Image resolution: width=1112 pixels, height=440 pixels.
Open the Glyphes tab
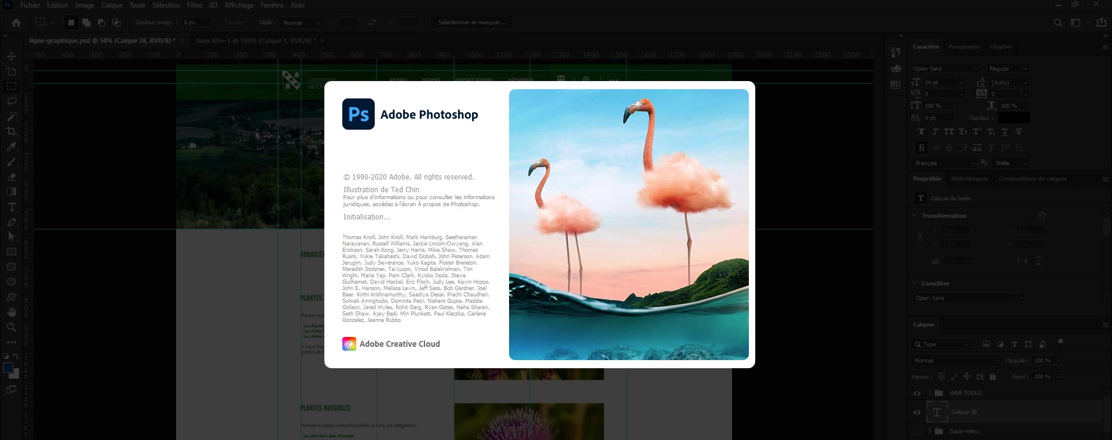click(1001, 47)
